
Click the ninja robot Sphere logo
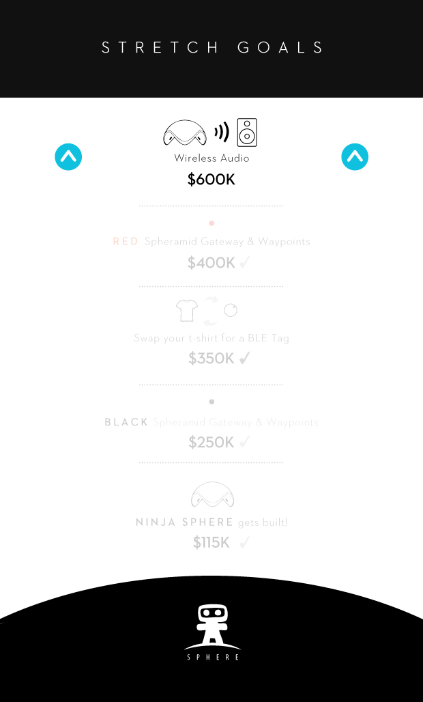point(212,632)
